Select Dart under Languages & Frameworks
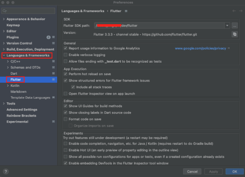 pos(14,73)
